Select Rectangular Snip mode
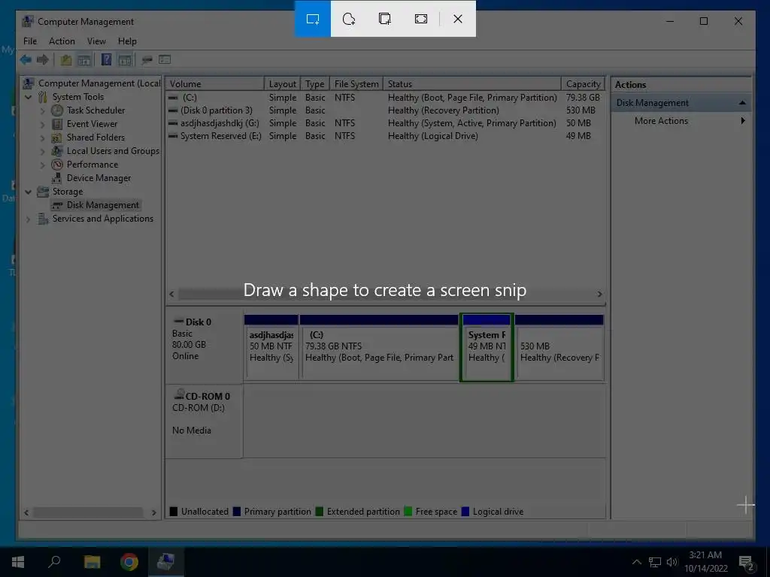The width and height of the screenshot is (770, 577). tap(313, 19)
